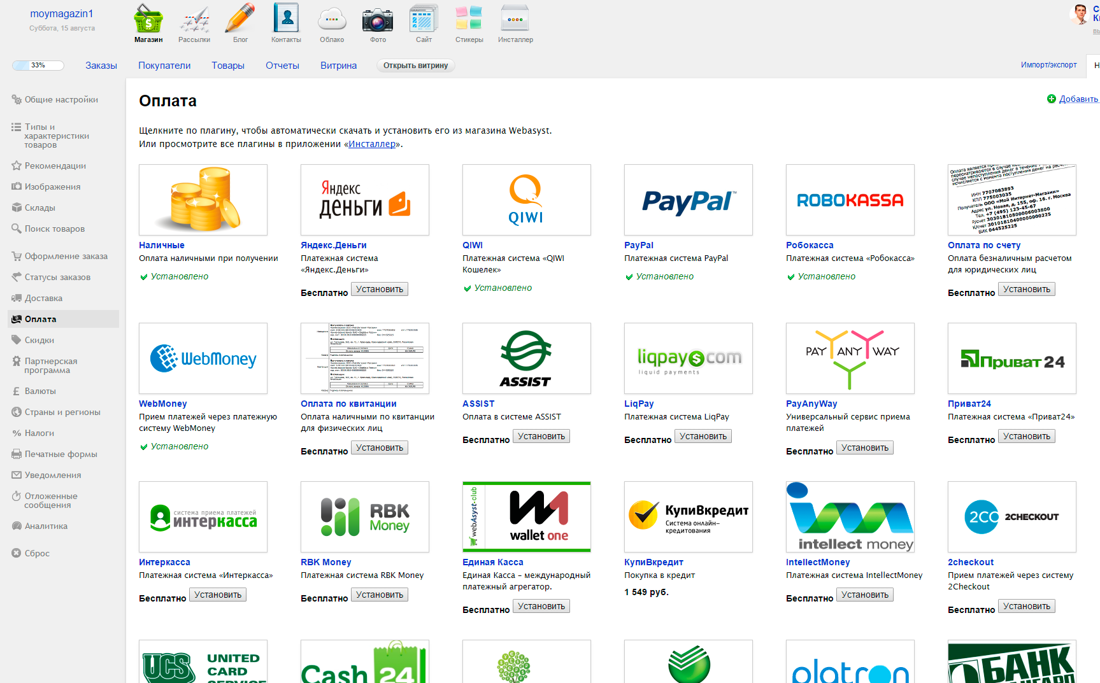
Task: Switch to the Отчеты tab
Action: pos(282,66)
